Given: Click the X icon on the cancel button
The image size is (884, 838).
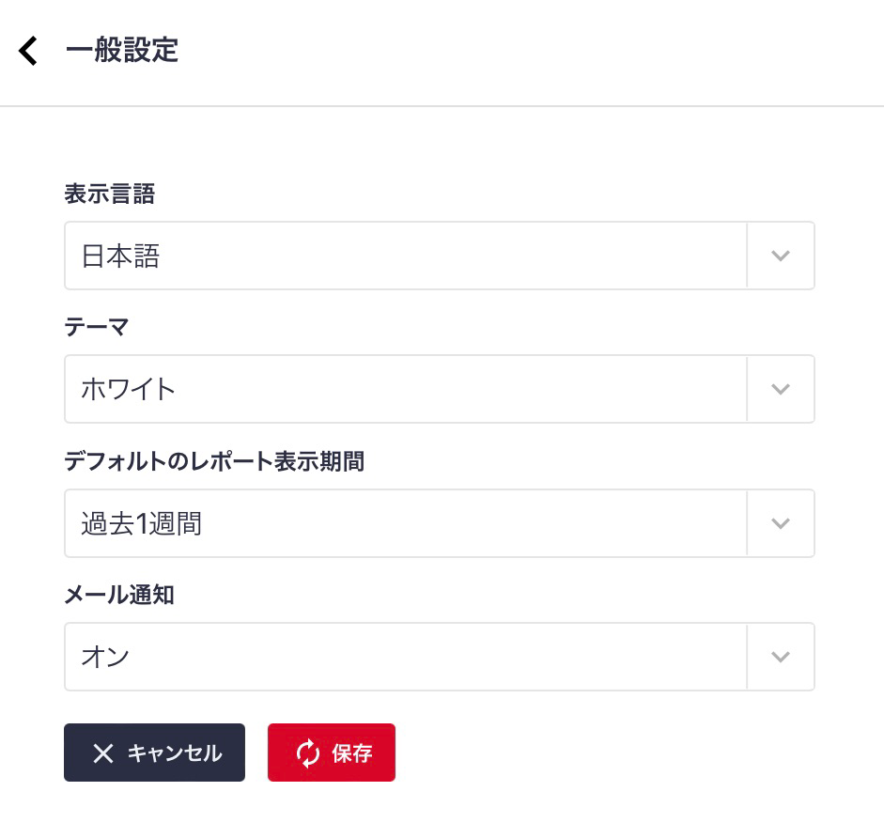Looking at the screenshot, I should coord(103,753).
